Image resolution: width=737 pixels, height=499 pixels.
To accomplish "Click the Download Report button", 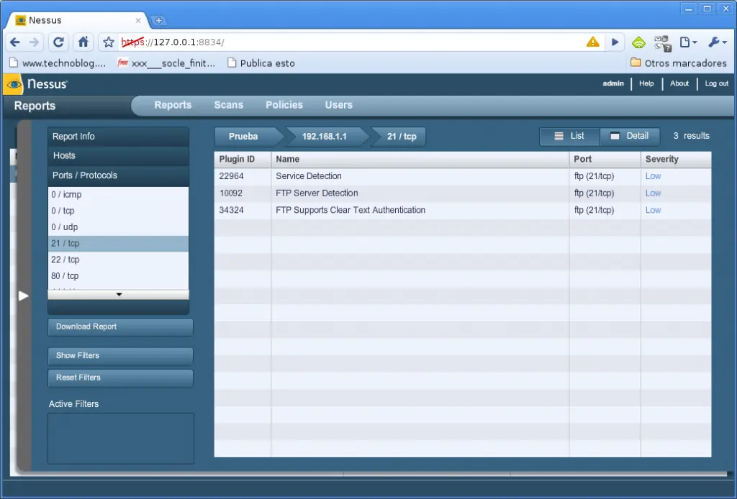I will (x=120, y=326).
